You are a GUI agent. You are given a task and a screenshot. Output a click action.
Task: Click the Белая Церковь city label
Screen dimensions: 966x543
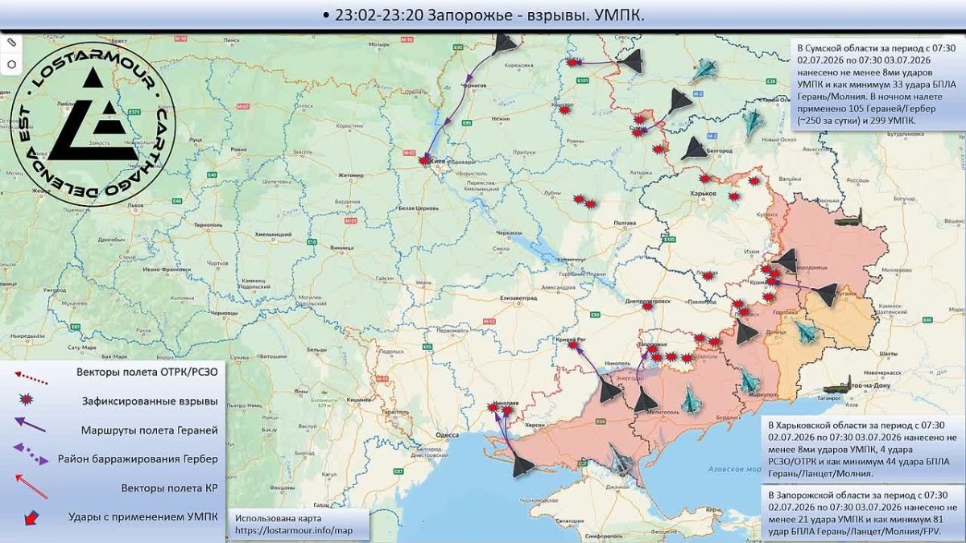417,208
